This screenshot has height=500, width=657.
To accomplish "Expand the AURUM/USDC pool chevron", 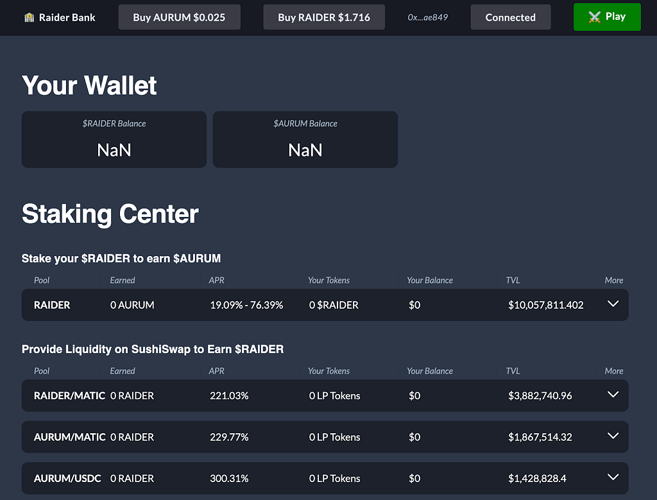I will click(613, 477).
